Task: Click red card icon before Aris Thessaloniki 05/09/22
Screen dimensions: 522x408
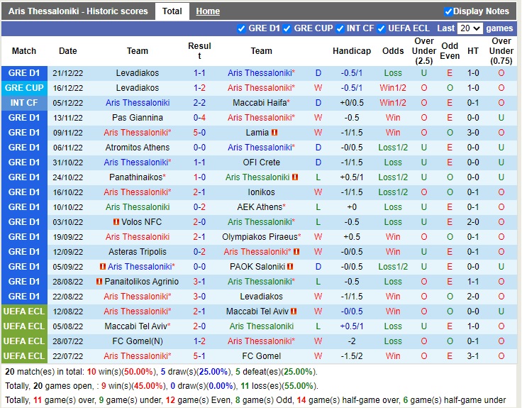Action: pyautogui.click(x=103, y=267)
